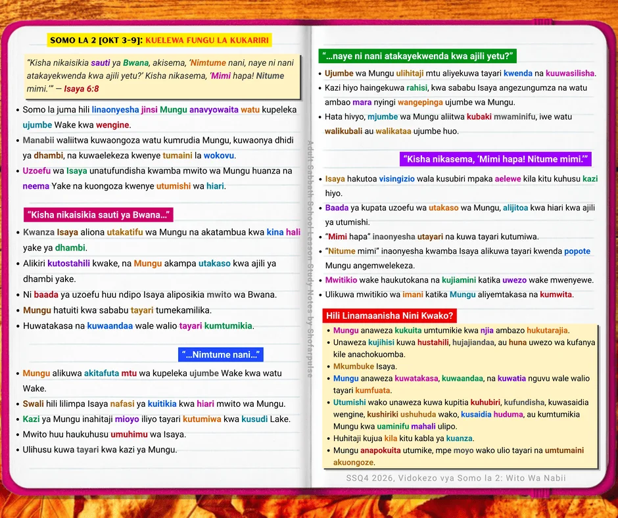The width and height of the screenshot is (618, 518).
Task: Select the red heading "Hili Linamaanisha Nini Kwako?"
Action: (389, 316)
